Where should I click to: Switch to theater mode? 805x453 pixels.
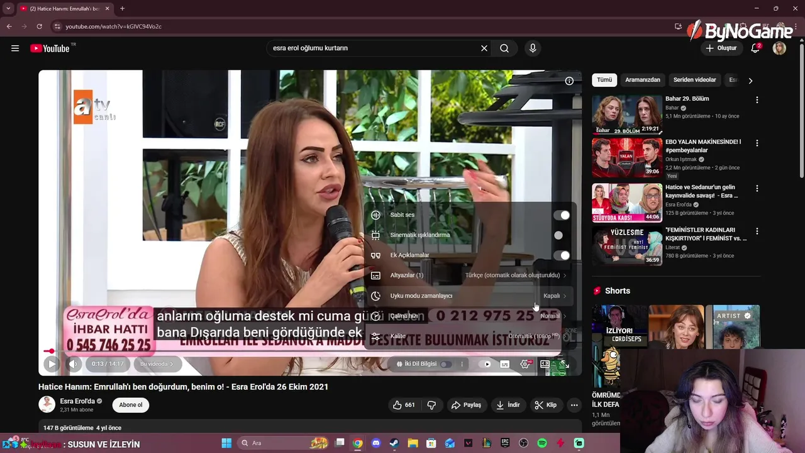(x=545, y=364)
